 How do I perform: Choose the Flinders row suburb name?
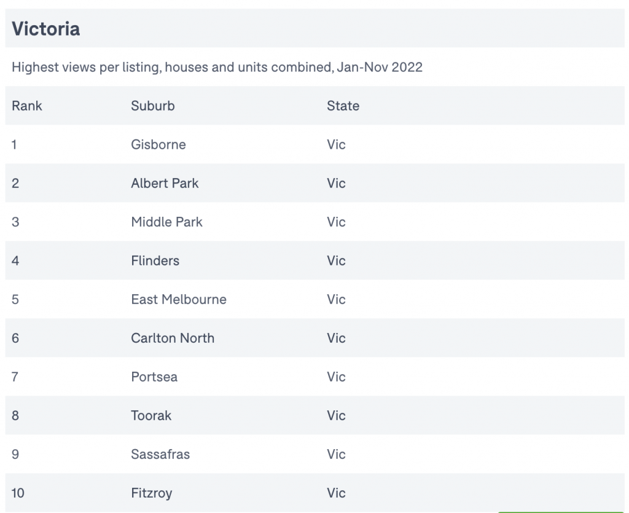[155, 260]
